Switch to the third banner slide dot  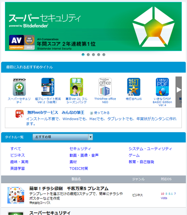(x=93, y=55)
